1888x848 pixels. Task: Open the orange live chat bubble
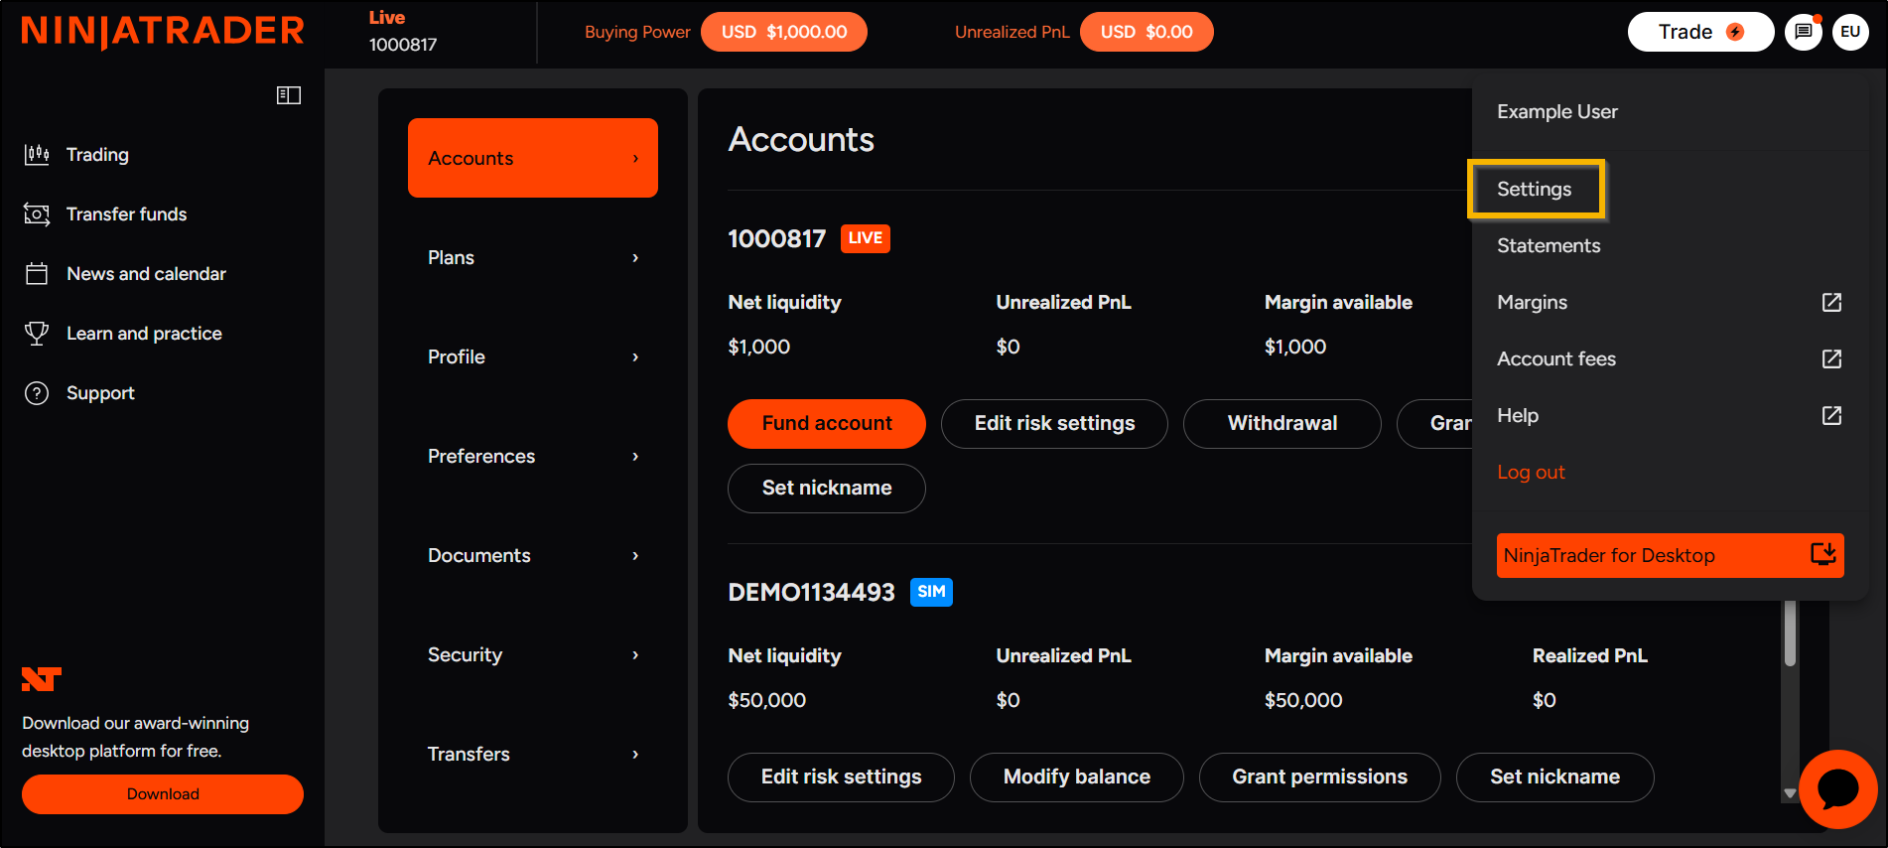(1837, 789)
